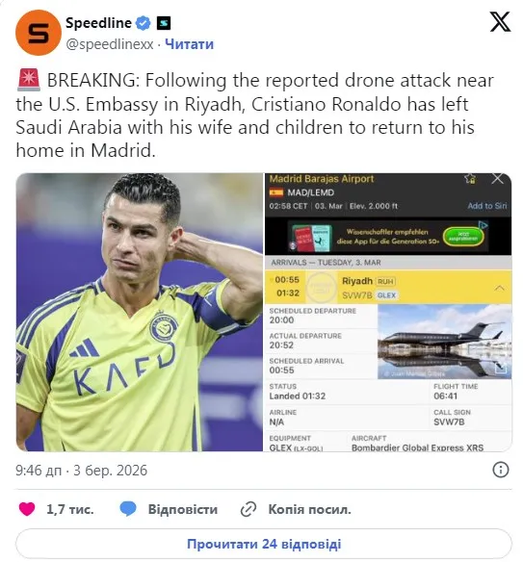Click the blue verified checkmark badge
Viewport: 523px width, 562px height.
[x=143, y=23]
